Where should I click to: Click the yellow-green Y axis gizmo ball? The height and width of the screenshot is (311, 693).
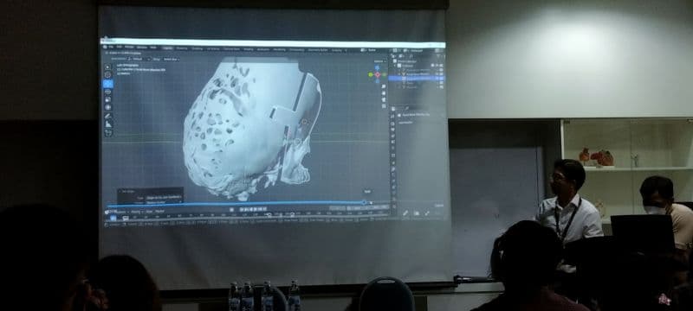[x=371, y=74]
